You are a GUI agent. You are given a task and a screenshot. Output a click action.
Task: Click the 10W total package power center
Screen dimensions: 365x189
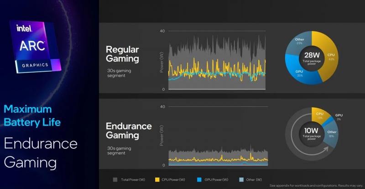(312, 133)
